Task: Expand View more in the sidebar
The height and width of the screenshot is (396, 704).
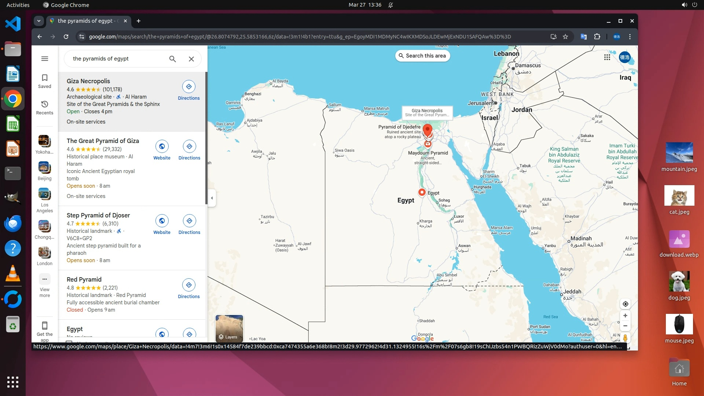Action: (x=45, y=279)
